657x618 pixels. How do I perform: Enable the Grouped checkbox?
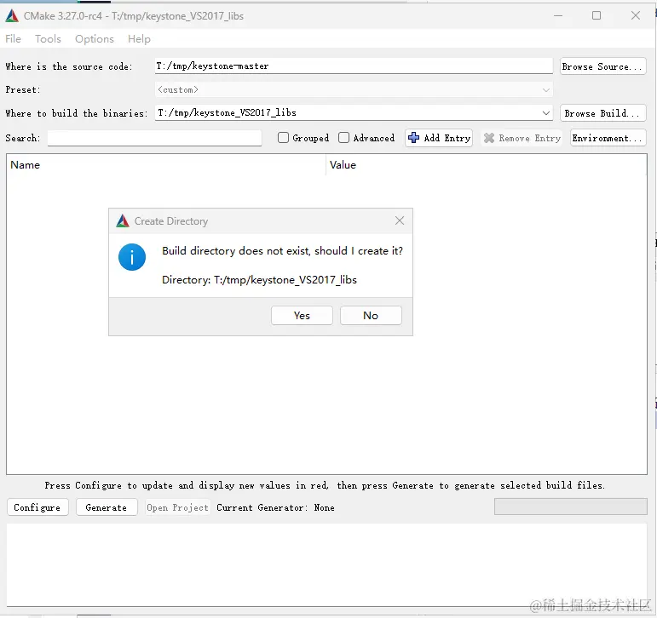283,138
